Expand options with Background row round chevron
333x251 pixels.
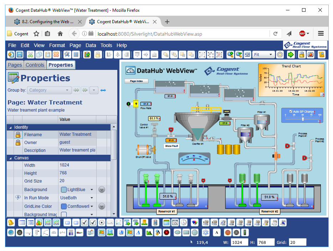[102, 190]
